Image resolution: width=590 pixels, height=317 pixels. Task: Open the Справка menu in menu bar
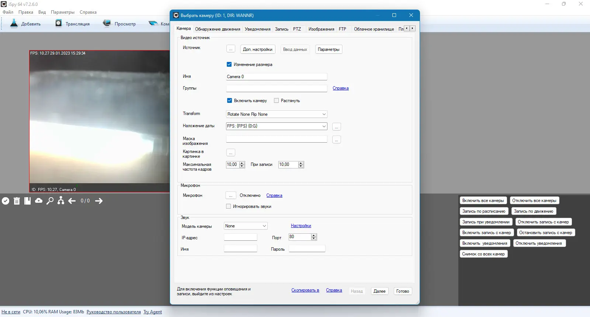tap(88, 12)
